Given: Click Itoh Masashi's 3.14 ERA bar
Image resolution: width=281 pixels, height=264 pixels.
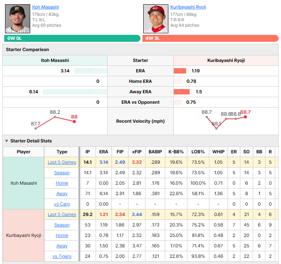Looking at the screenshot, I should pyautogui.click(x=91, y=71).
